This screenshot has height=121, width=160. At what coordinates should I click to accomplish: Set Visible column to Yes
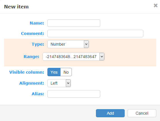point(54,72)
